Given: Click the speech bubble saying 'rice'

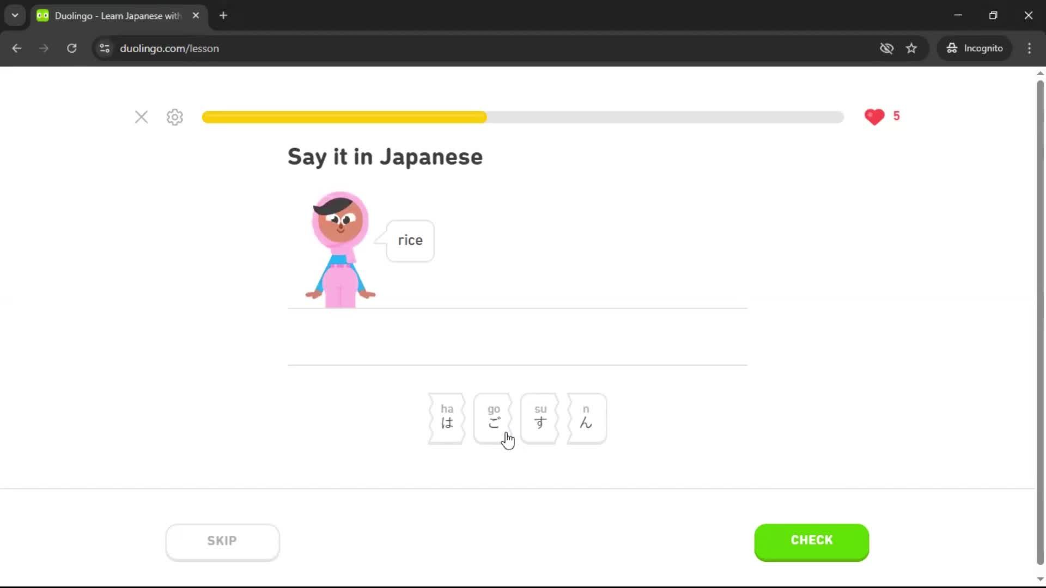Looking at the screenshot, I should click(409, 240).
